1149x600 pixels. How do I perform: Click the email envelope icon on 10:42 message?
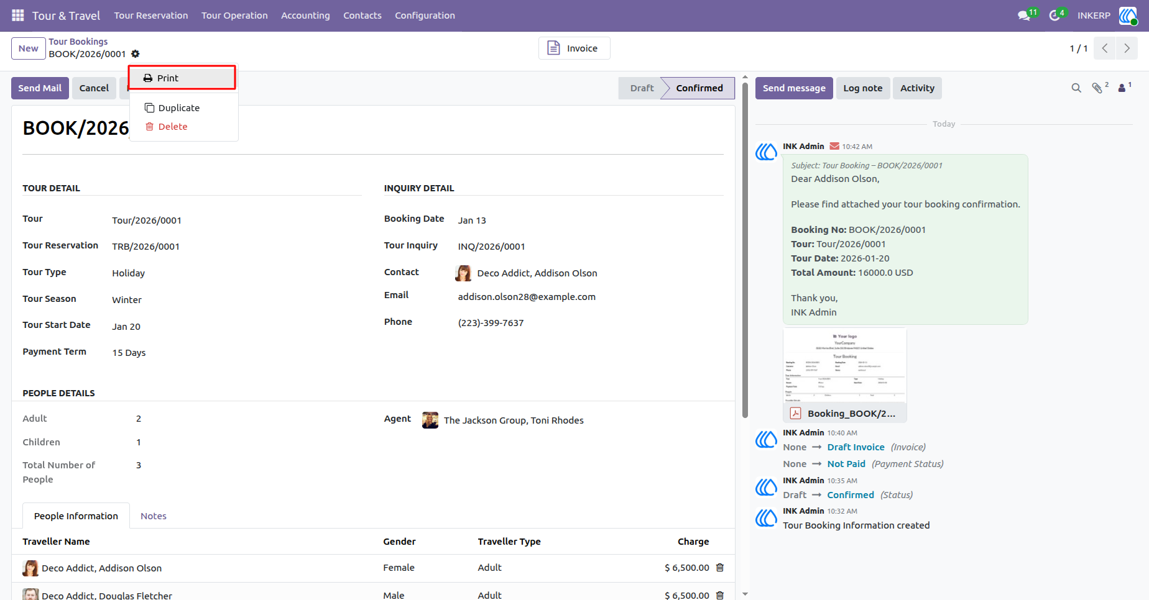834,147
